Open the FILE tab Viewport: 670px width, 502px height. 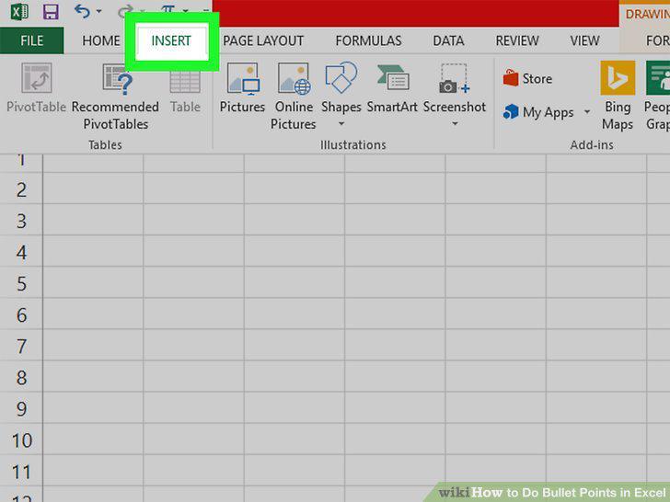(x=31, y=40)
